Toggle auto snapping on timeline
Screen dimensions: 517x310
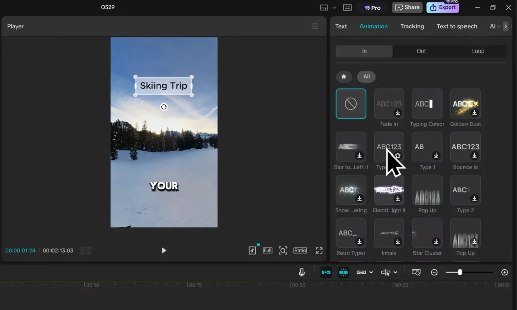coord(343,272)
